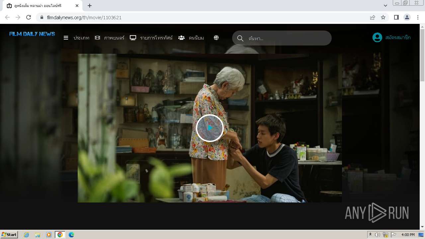The width and height of the screenshot is (425, 239).
Task: Click the user avatar icon
Action: (x=377, y=38)
